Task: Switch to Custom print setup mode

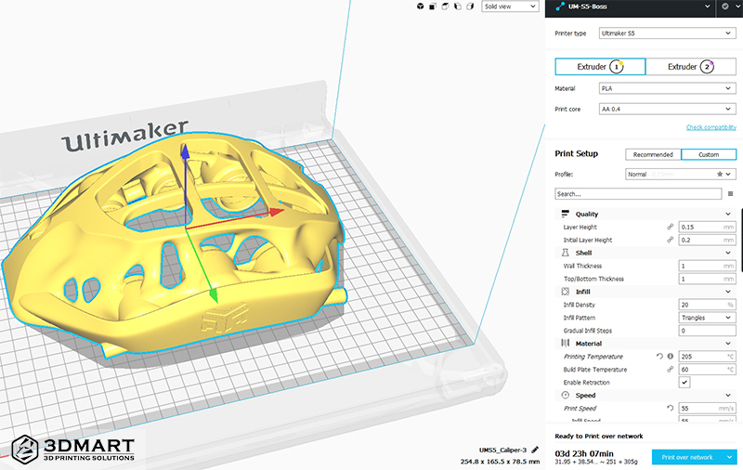Action: pyautogui.click(x=708, y=154)
